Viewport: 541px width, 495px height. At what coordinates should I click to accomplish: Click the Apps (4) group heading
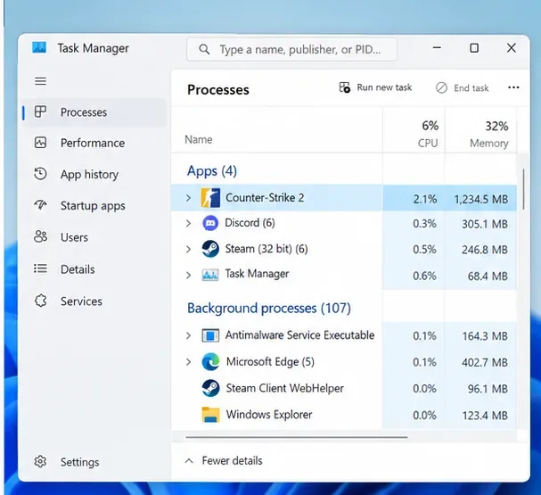click(212, 171)
